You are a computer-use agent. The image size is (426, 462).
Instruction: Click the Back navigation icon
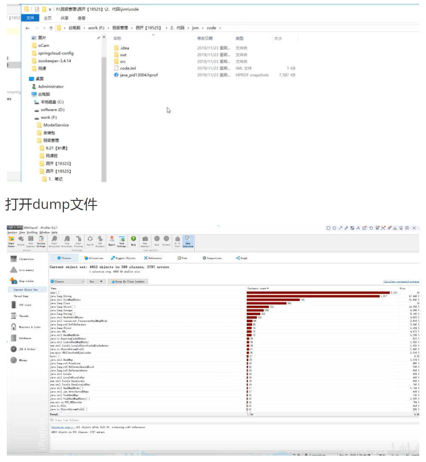tap(157, 241)
